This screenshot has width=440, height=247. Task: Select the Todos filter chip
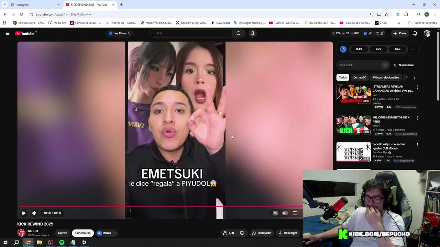(343, 78)
